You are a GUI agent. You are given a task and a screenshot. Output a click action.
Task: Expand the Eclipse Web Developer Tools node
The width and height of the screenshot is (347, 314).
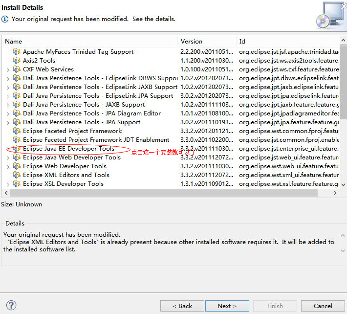8,167
